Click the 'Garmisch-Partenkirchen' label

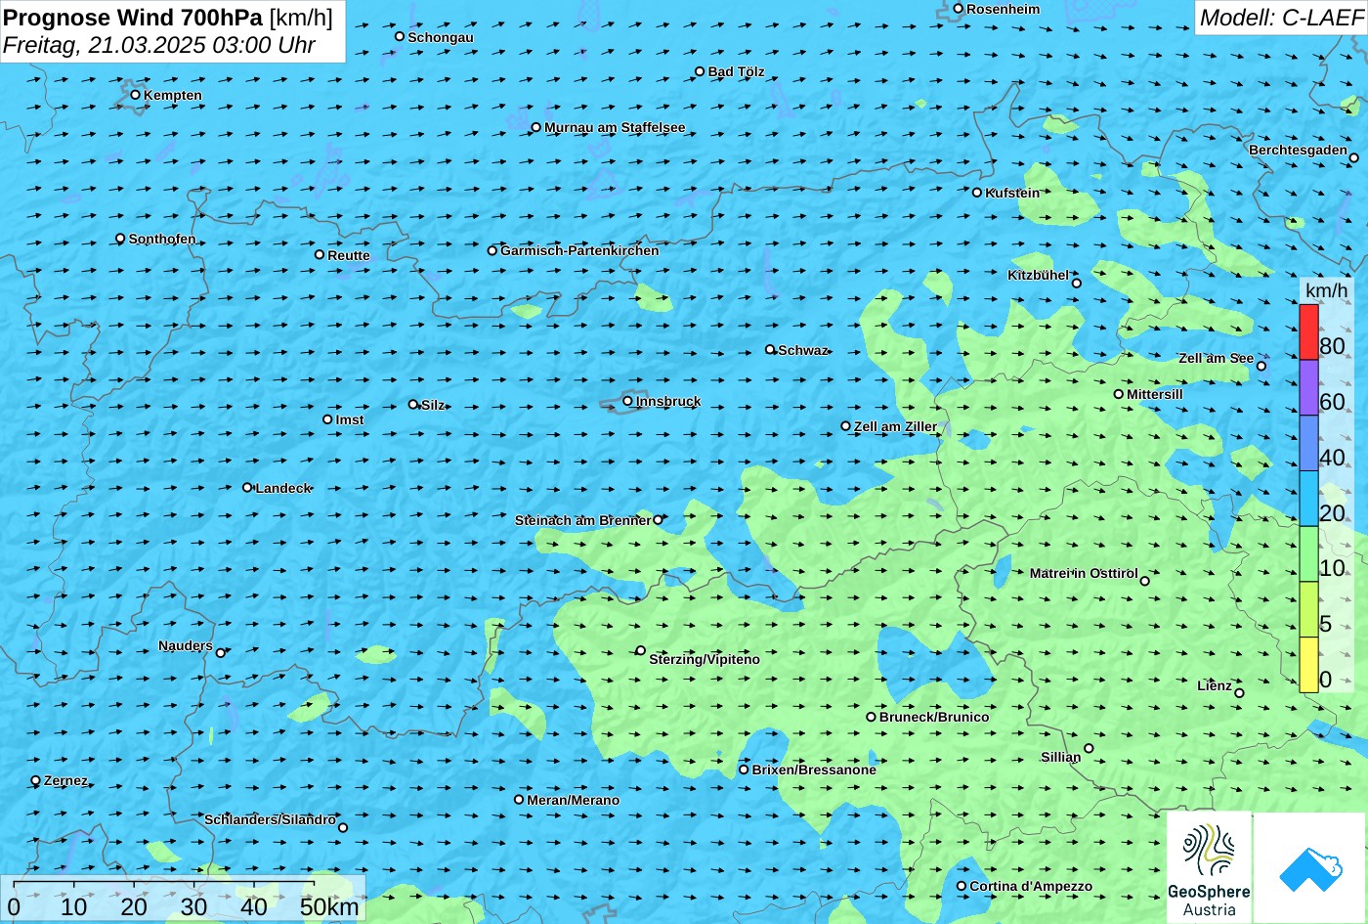[579, 250]
